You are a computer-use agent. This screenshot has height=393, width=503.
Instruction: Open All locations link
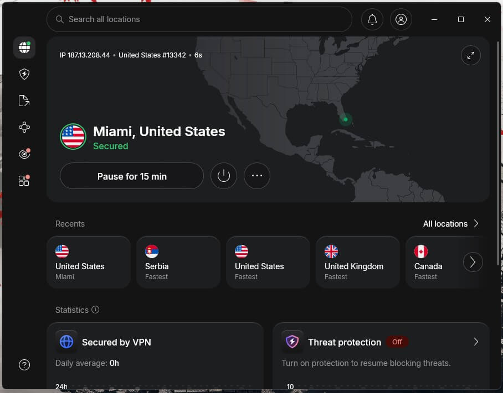tap(445, 224)
